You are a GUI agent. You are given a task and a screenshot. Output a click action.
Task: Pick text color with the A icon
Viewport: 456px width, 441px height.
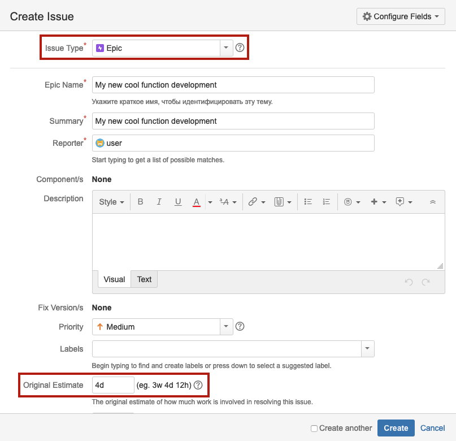197,202
